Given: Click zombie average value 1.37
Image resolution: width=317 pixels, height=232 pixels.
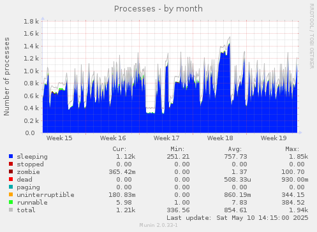Looking at the screenshot, I should coord(239,172).
